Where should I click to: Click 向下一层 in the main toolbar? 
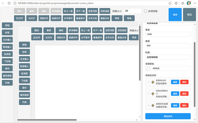click(x=80, y=11)
